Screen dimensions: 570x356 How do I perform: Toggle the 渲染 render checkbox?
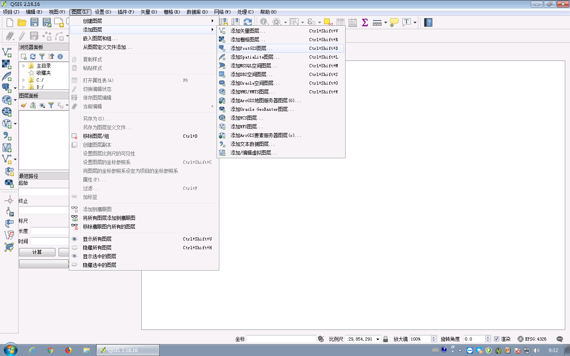496,339
